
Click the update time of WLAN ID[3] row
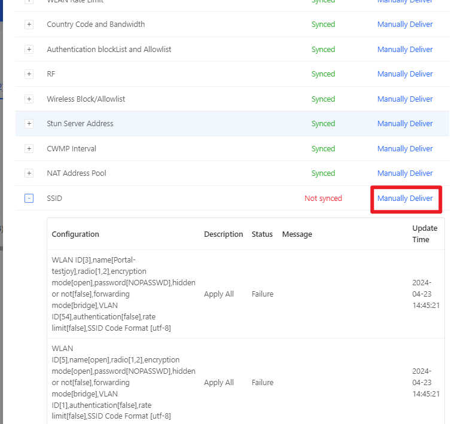tap(426, 294)
